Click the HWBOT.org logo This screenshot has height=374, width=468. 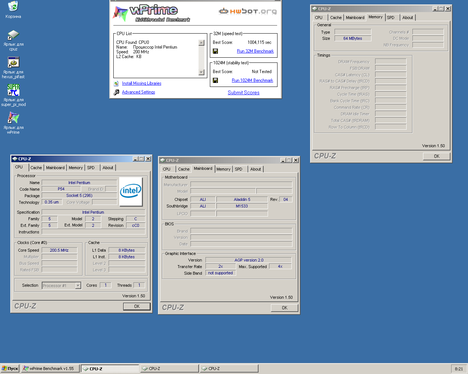248,11
